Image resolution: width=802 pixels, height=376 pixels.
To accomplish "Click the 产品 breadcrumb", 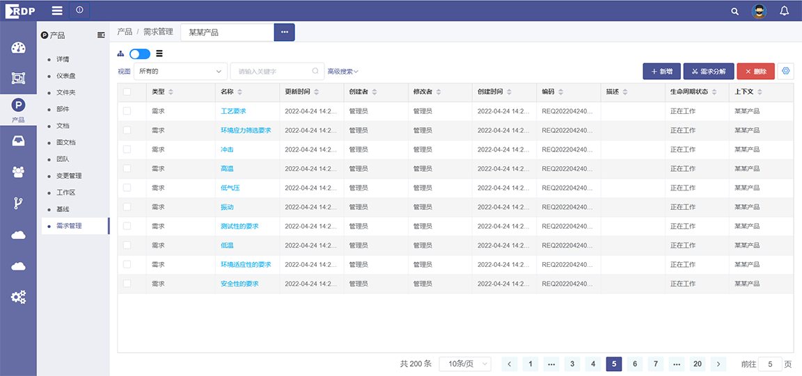I will pos(125,32).
